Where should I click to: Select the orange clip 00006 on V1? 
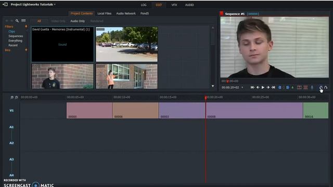[135, 111]
